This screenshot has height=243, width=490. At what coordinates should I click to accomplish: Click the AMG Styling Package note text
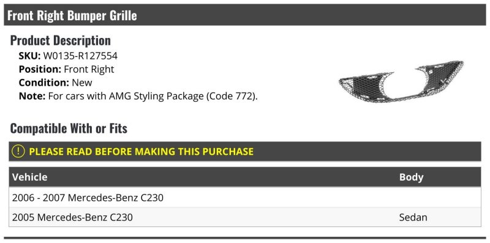[x=153, y=96]
